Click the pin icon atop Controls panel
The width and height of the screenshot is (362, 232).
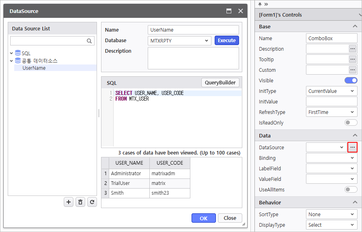tap(260, 4)
